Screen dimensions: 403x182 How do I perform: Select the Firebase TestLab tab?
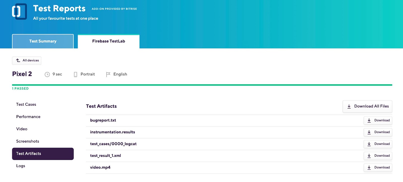pyautogui.click(x=109, y=41)
